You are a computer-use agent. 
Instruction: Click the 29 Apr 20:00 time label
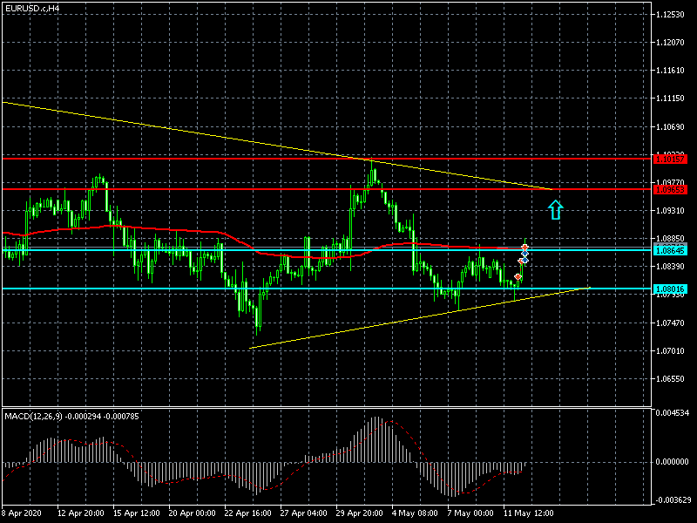[x=359, y=513]
